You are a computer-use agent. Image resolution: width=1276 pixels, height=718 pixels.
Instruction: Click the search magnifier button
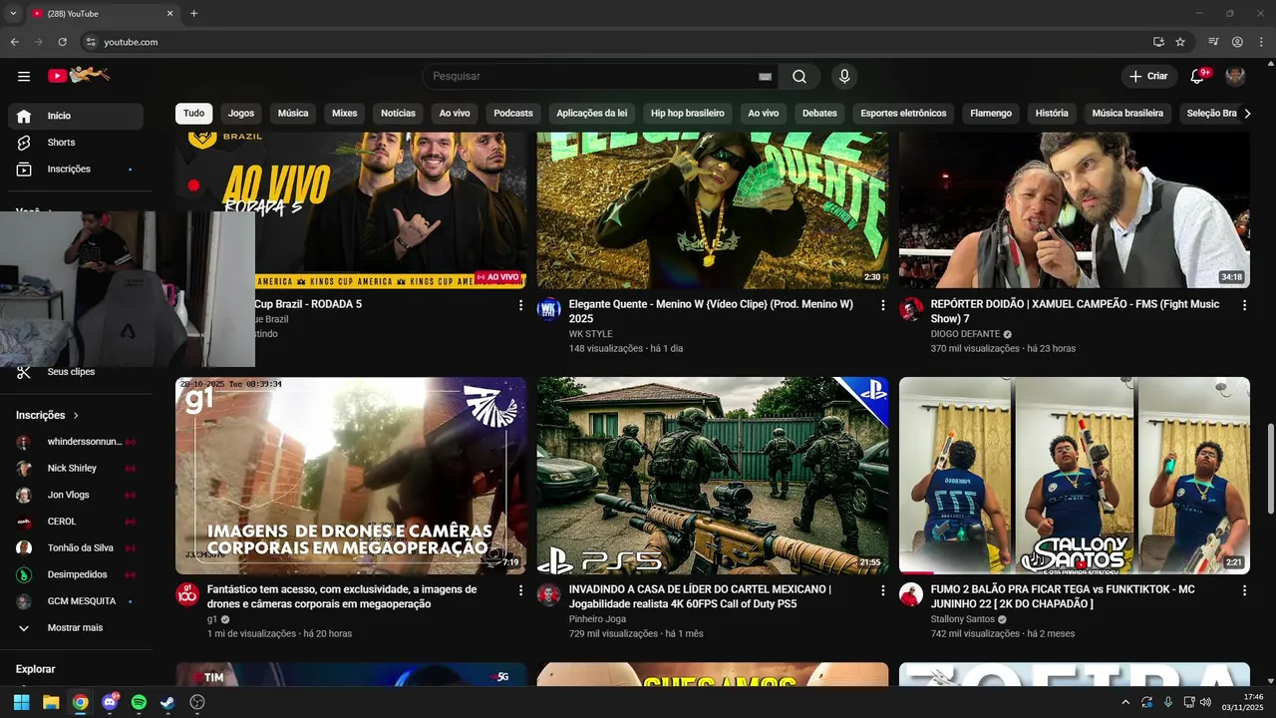[799, 77]
